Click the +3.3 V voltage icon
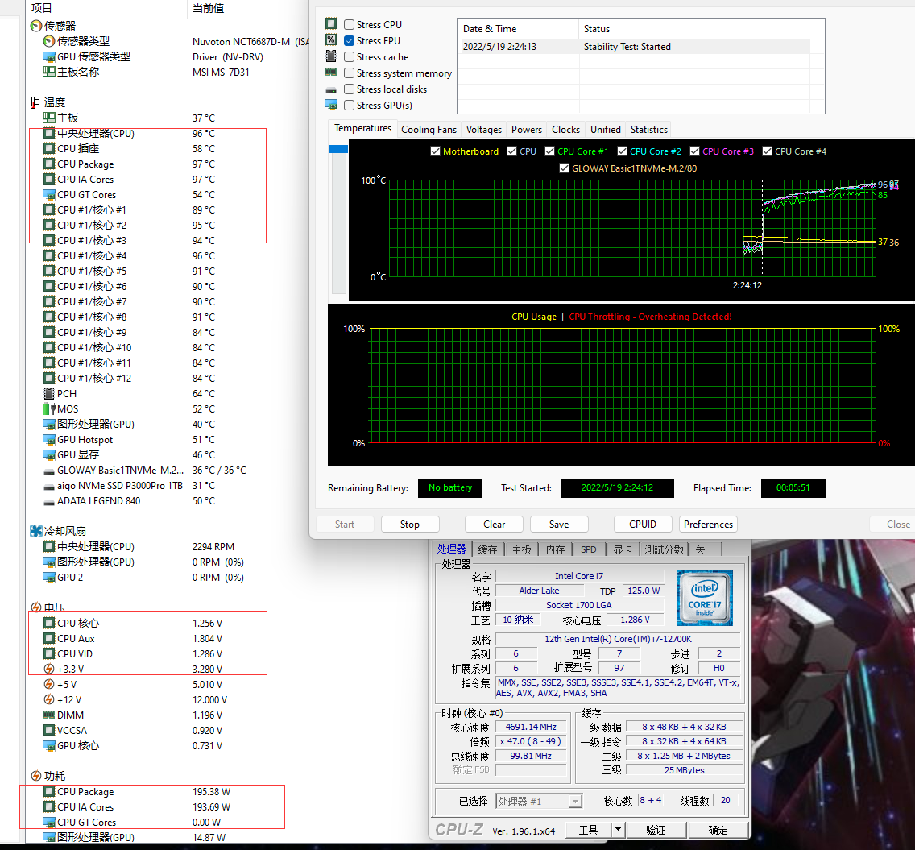The width and height of the screenshot is (915, 850). coord(49,669)
